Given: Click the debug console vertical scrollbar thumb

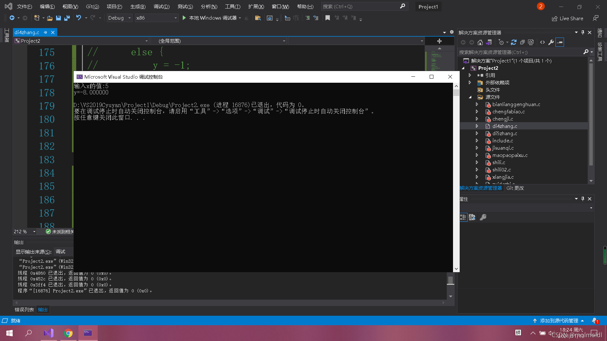Looking at the screenshot, I should coord(456,93).
